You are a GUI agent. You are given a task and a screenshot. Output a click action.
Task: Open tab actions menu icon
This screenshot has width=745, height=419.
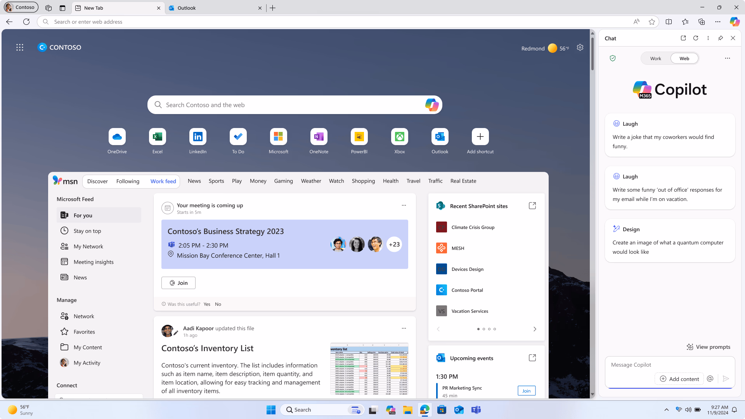point(62,8)
